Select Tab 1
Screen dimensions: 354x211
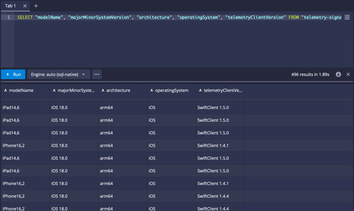[11, 6]
